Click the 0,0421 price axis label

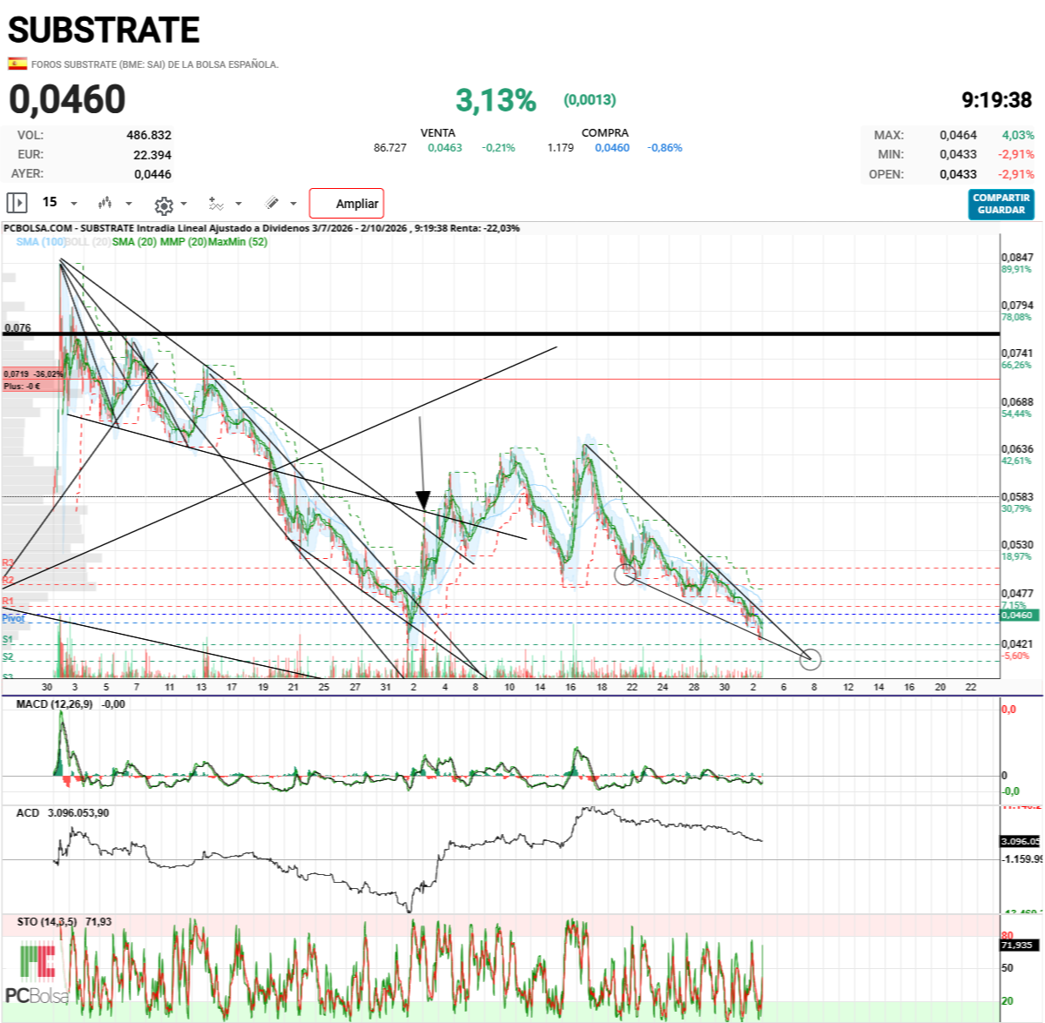(1017, 644)
